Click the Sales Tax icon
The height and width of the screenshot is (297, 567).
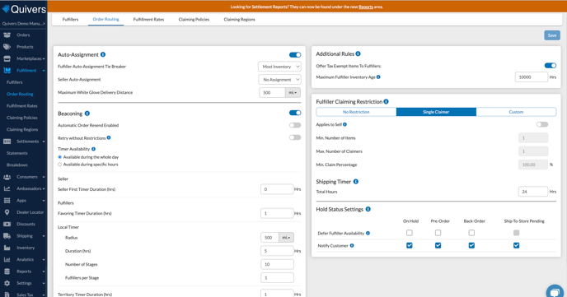pos(7,295)
